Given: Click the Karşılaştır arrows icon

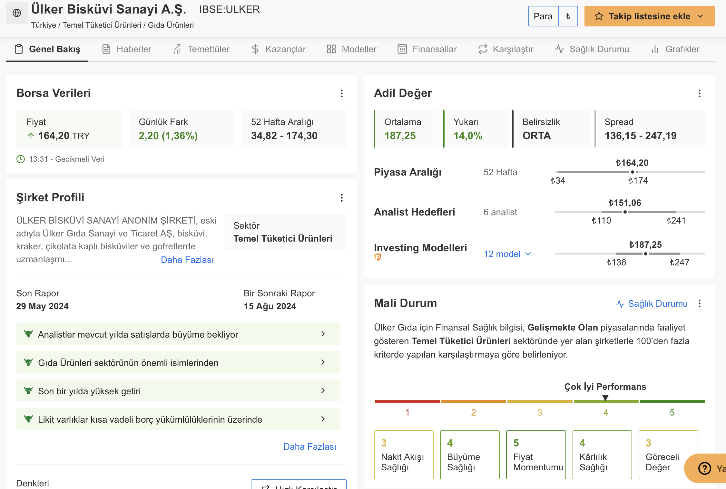Looking at the screenshot, I should coord(483,49).
